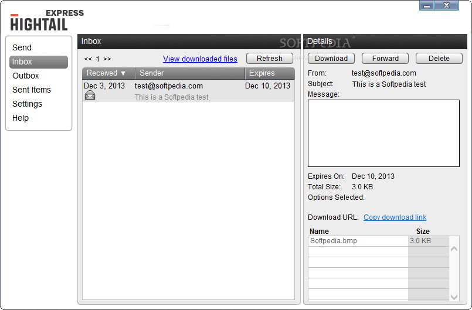The height and width of the screenshot is (310, 472).
Task: Click the Name column header in file list
Action: coord(319,231)
